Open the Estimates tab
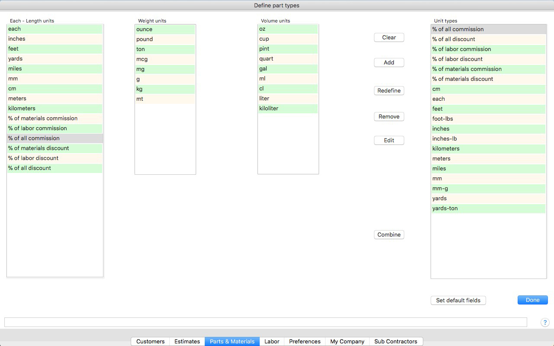The width and height of the screenshot is (554, 346). [x=187, y=341]
